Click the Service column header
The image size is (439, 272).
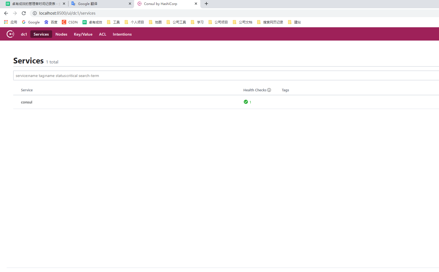click(x=27, y=90)
